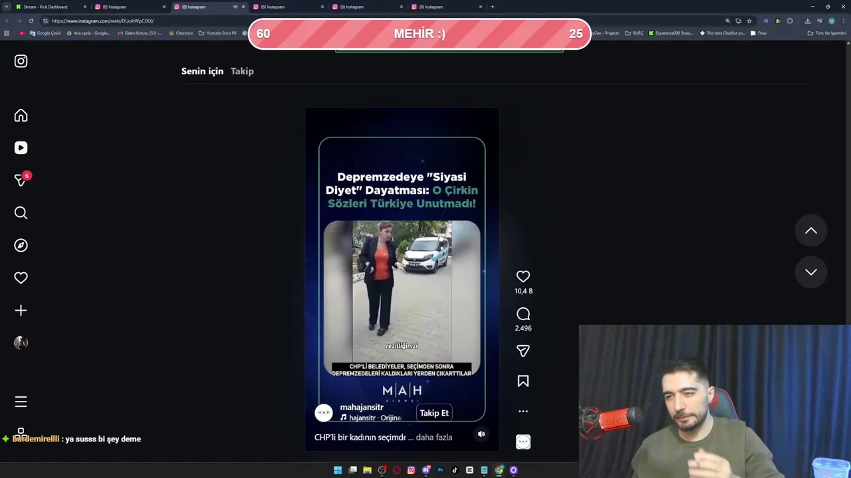
Task: Mute the reel's sound
Action: (x=481, y=434)
